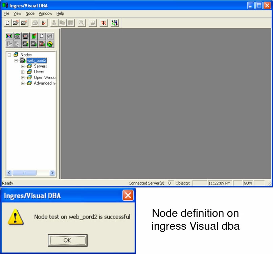Click the Ready status text
The height and width of the screenshot is (254, 273).
point(8,183)
